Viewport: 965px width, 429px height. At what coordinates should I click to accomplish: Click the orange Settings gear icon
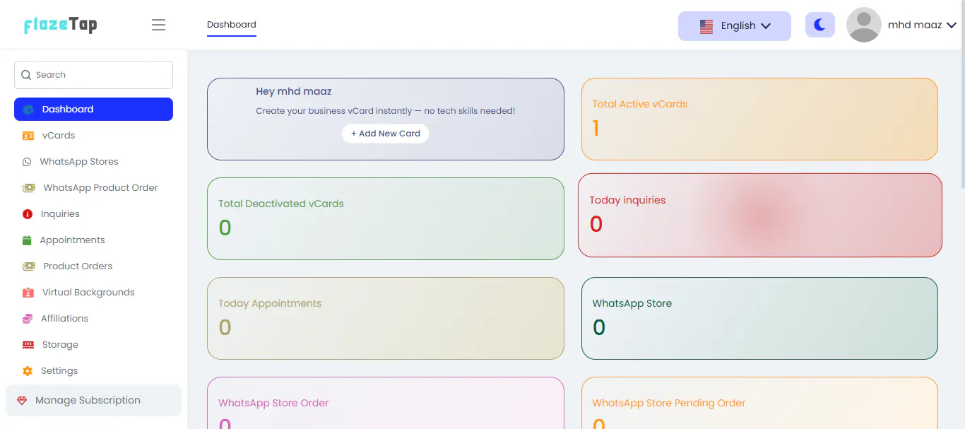coord(28,371)
